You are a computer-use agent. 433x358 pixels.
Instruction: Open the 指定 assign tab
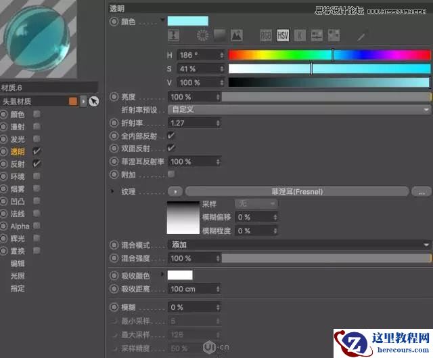18,288
